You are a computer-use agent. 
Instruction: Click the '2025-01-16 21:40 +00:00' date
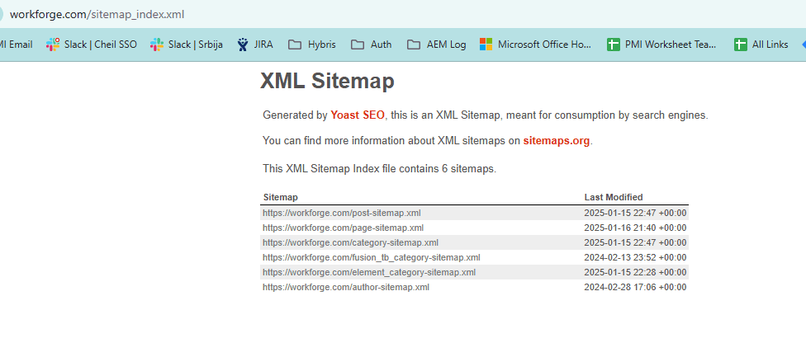pos(635,228)
